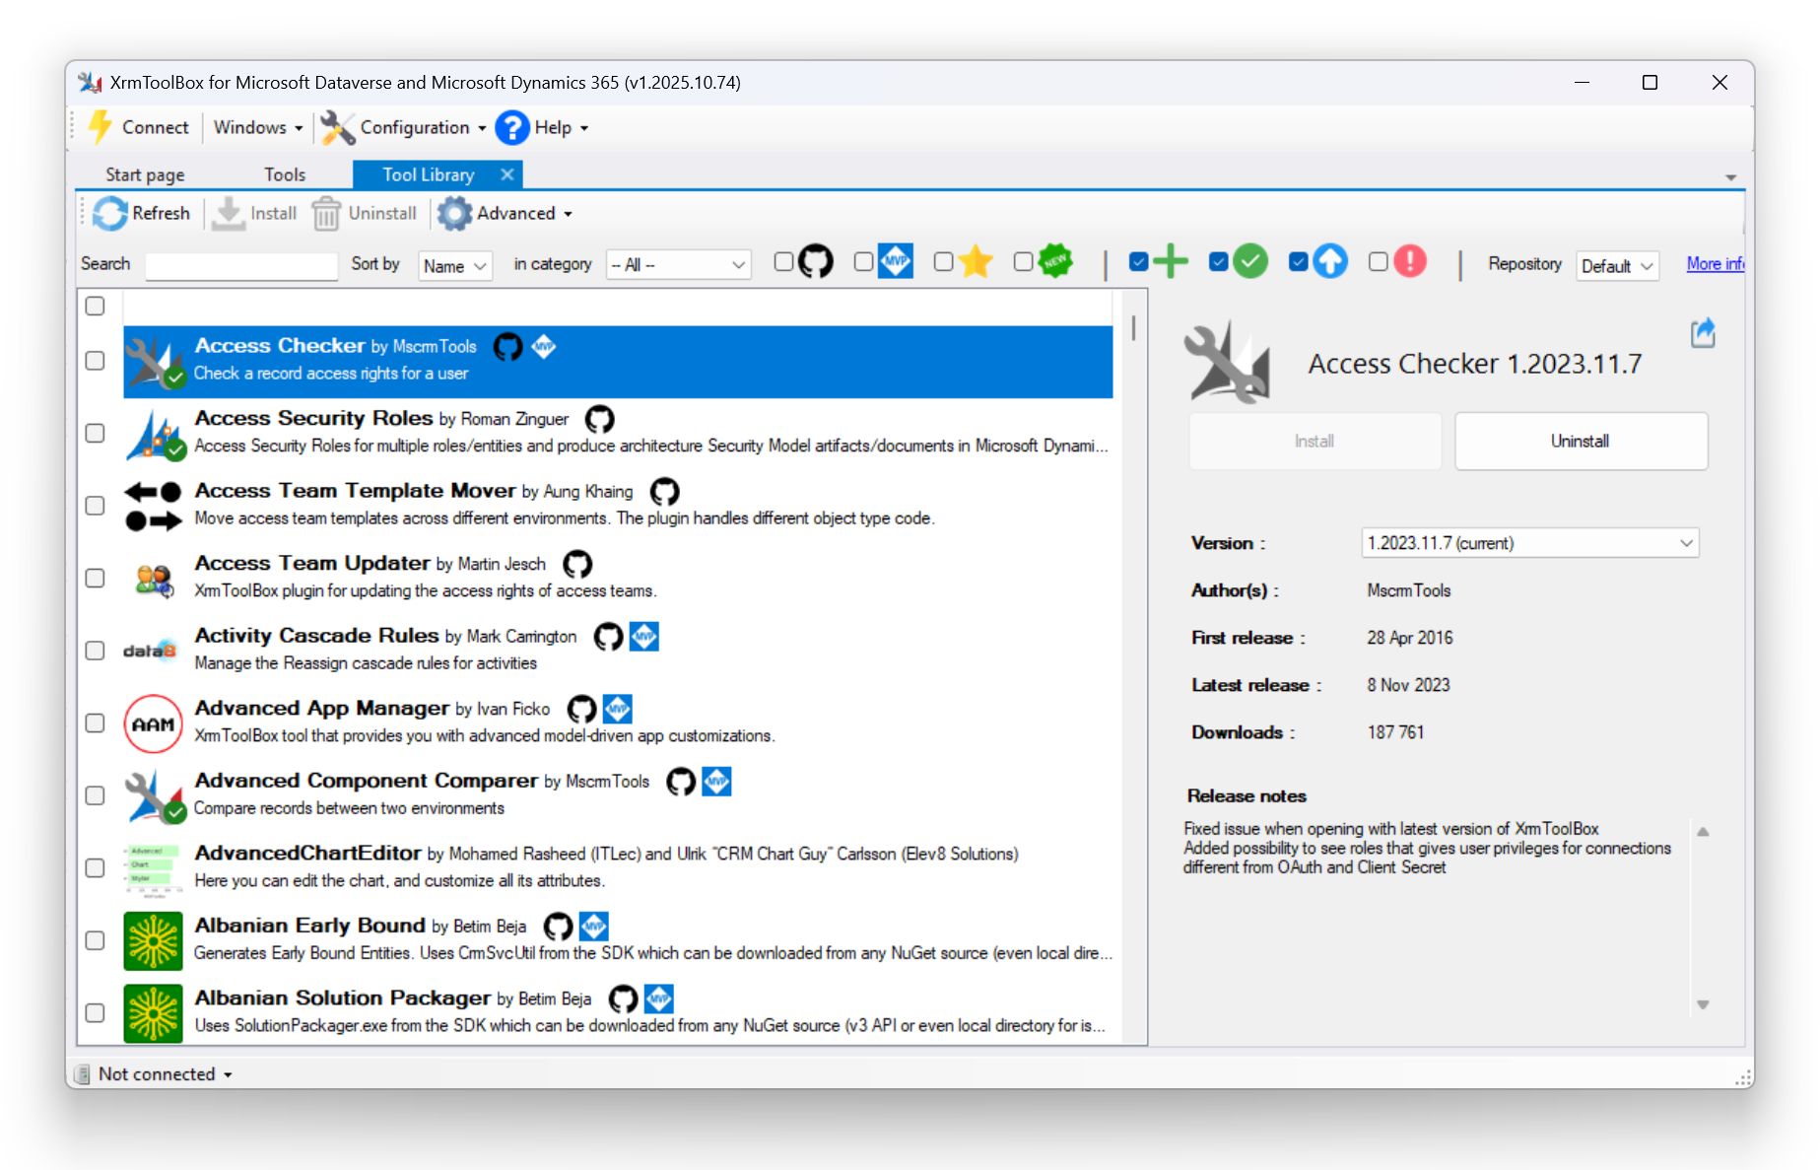Toggle the red exclamation filter checkbox
Image resolution: width=1820 pixels, height=1170 pixels.
click(x=1379, y=261)
